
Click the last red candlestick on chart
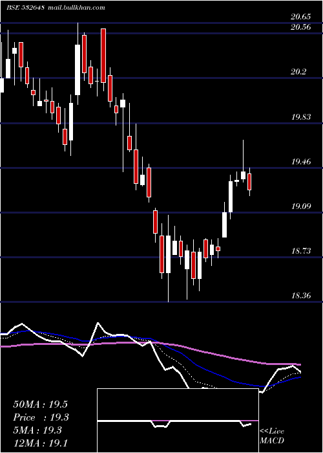click(249, 182)
